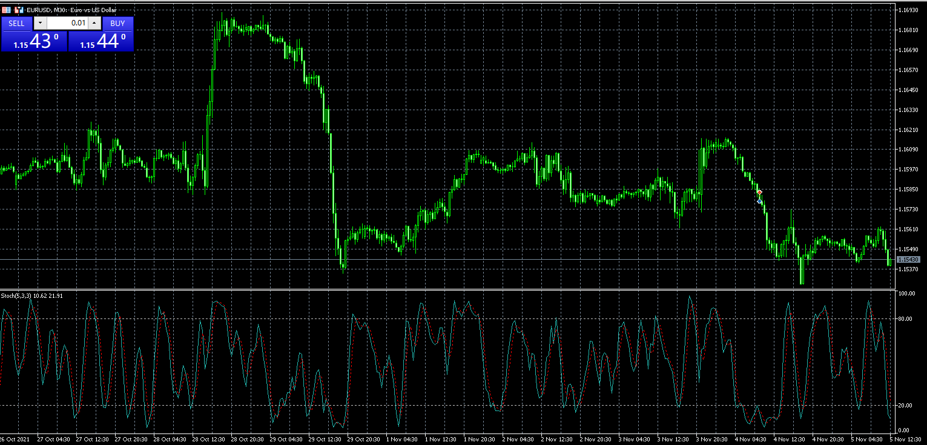Click the 1.16690 price scale label
The height and width of the screenshot is (445, 927).
click(908, 50)
